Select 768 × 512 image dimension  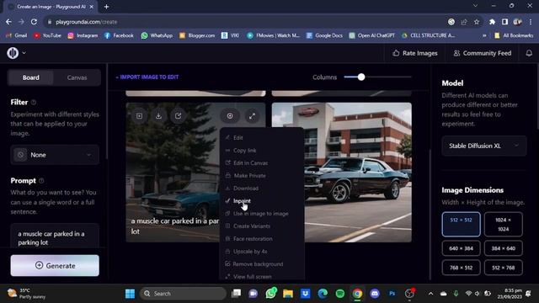[461, 268]
